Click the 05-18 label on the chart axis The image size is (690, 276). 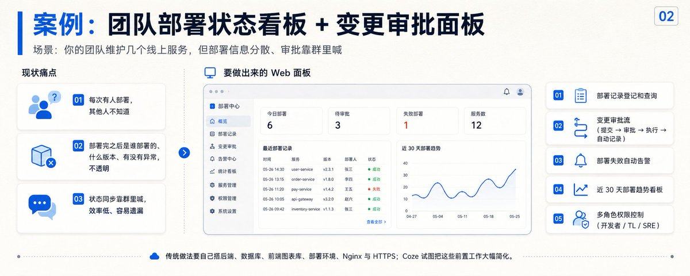(489, 217)
